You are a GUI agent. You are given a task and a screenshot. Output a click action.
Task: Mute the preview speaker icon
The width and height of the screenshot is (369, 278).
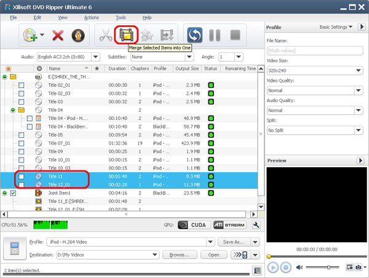pos(300,268)
